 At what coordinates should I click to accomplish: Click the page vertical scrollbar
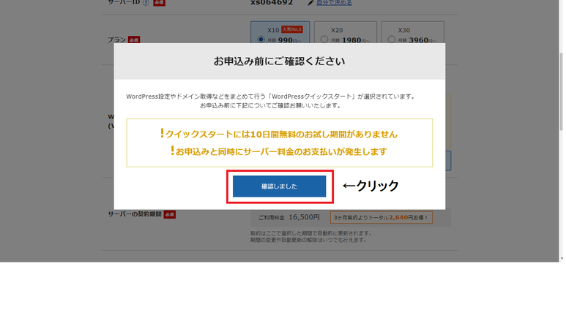pyautogui.click(x=561, y=92)
